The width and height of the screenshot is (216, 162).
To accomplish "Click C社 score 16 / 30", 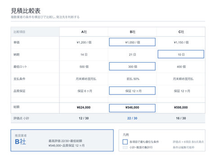I will [x=181, y=118].
